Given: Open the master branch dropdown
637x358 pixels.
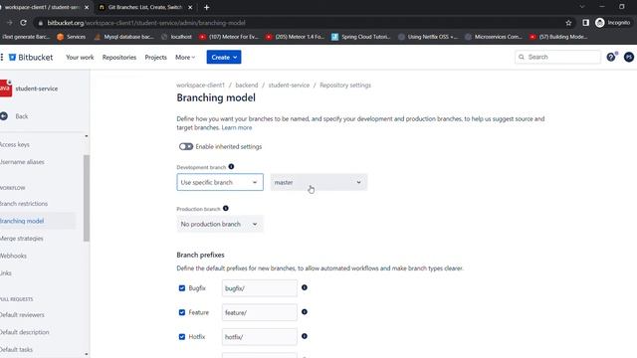Looking at the screenshot, I should point(318,182).
